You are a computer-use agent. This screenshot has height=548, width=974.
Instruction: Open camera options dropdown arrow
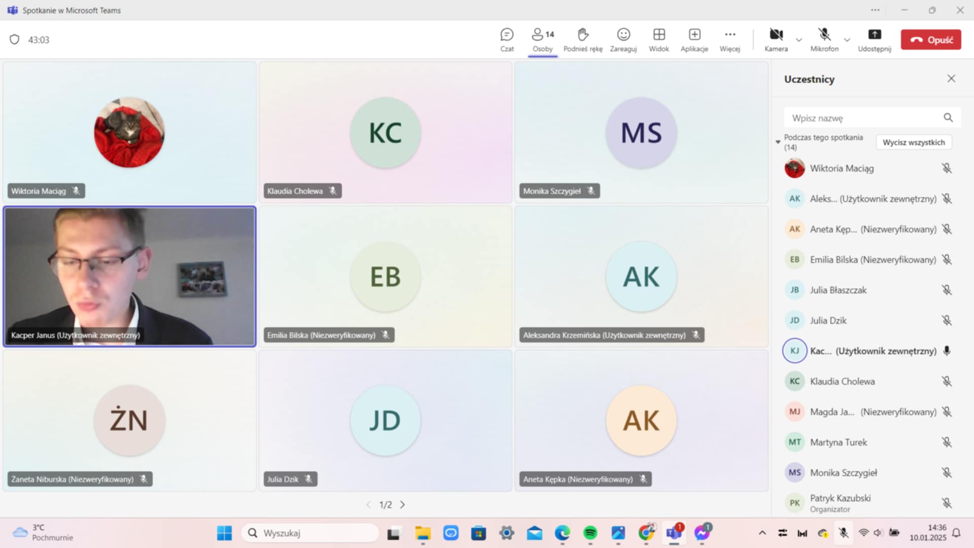798,40
